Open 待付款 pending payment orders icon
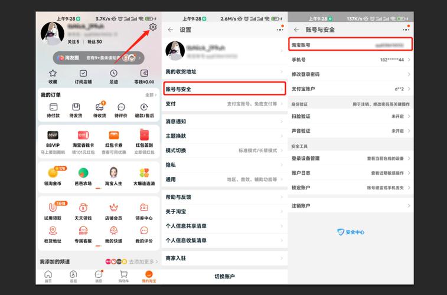Screen dimensions: 447x295 (53, 107)
